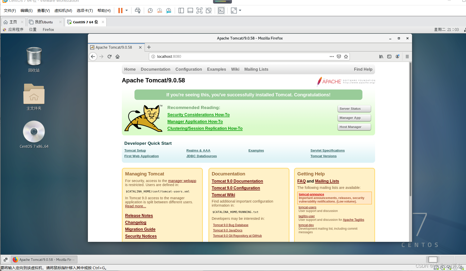This screenshot has width=466, height=271.
Task: Open the page actions three-dot menu
Action: click(x=332, y=57)
